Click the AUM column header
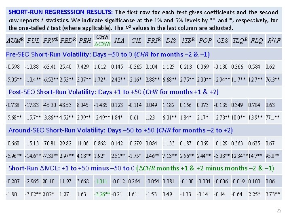This screenshot has width=291, height=218. pos(15,41)
